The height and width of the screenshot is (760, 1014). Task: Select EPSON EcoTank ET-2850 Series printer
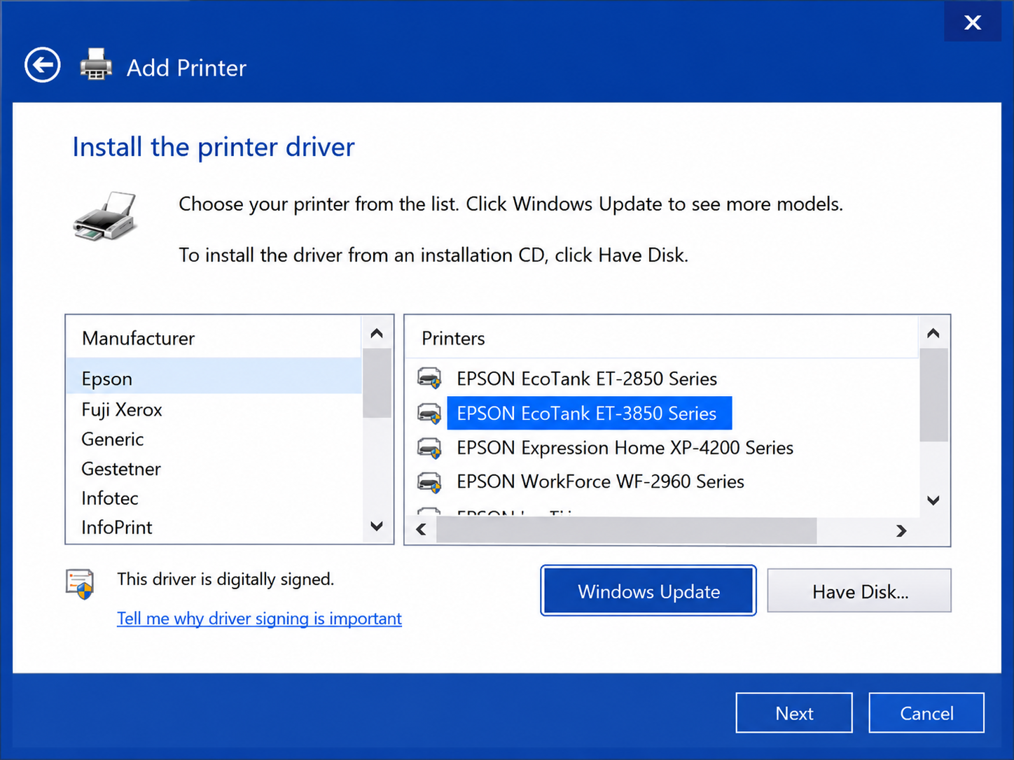point(587,379)
